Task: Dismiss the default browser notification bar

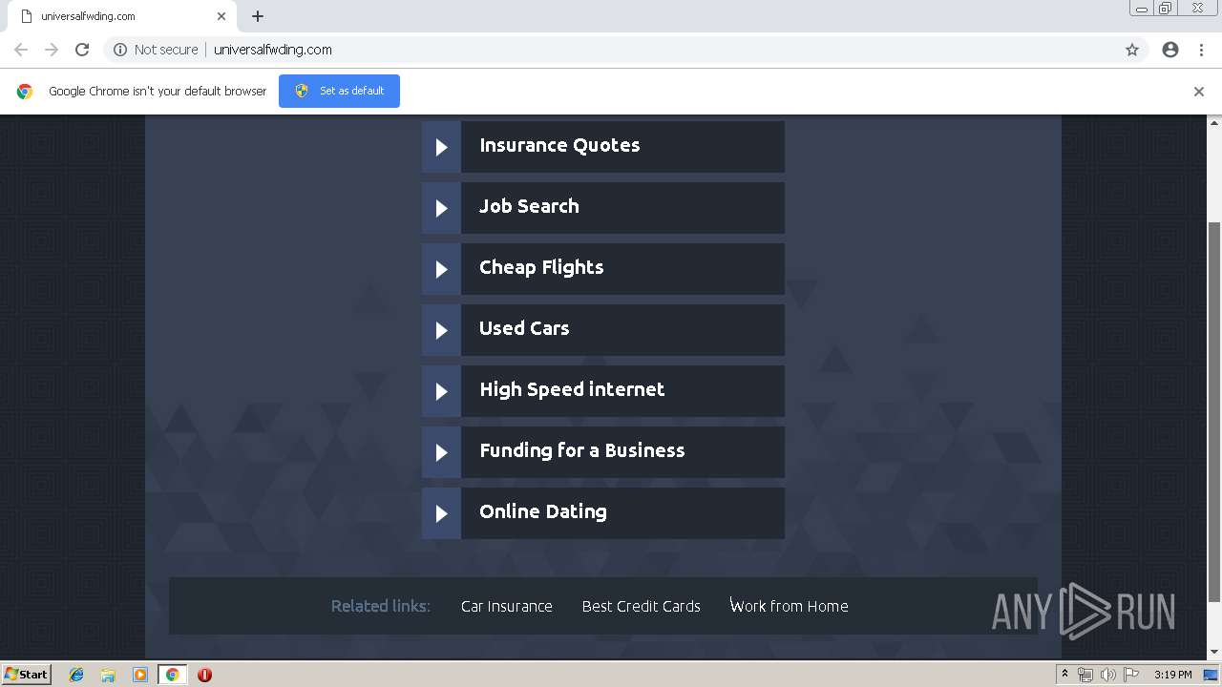Action: coord(1199,92)
